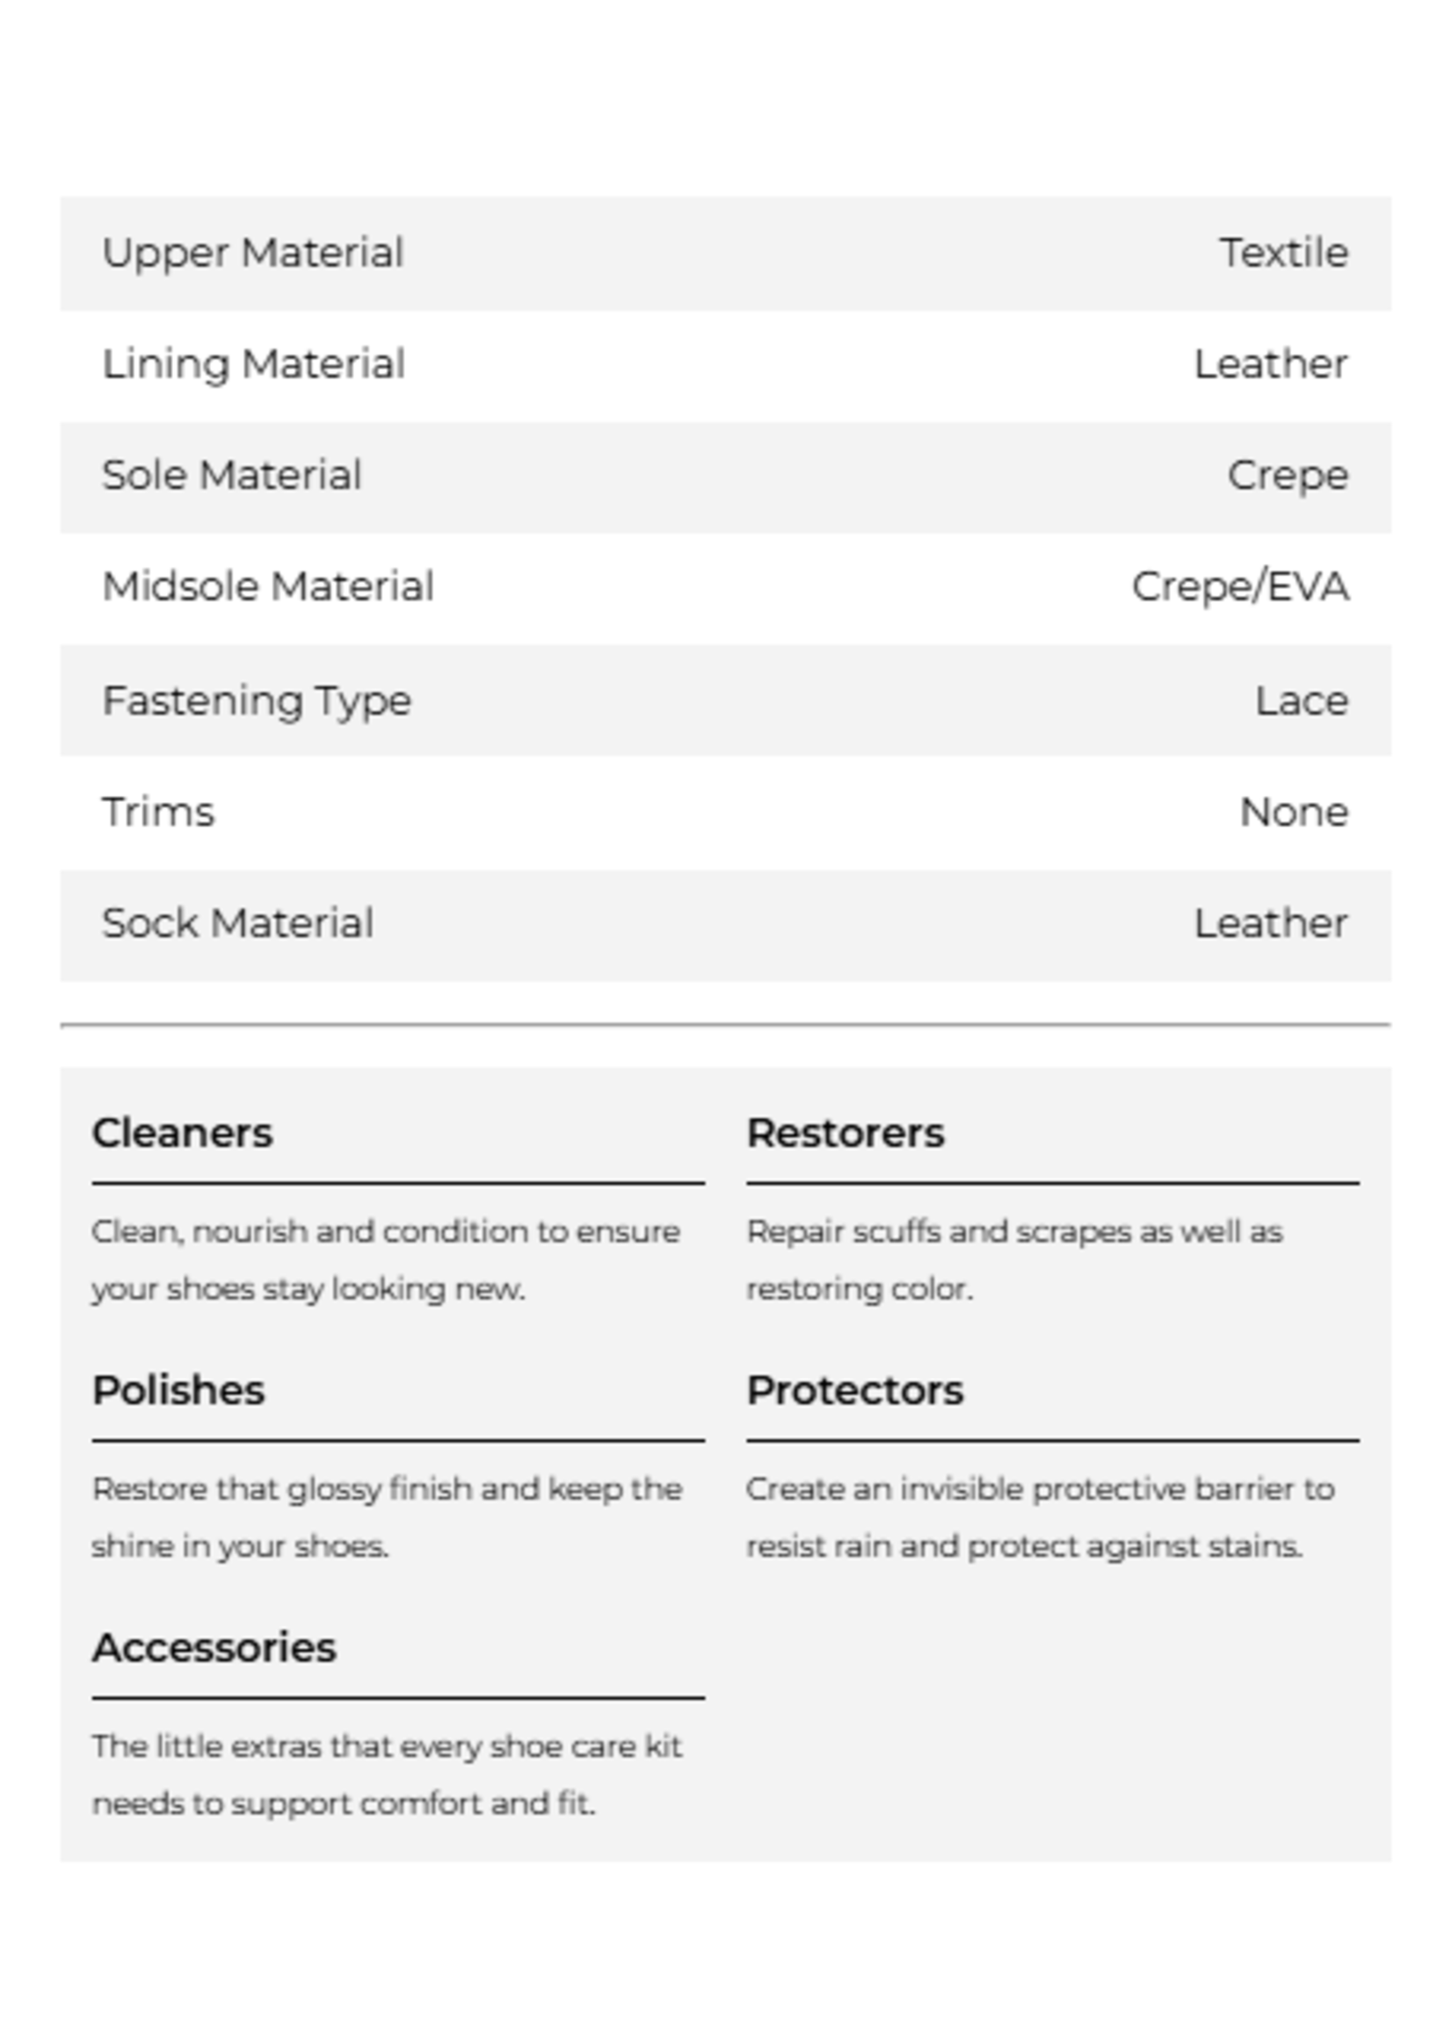Click the Protectors description about resisting rain
The image size is (1452, 2034).
click(x=1040, y=1517)
